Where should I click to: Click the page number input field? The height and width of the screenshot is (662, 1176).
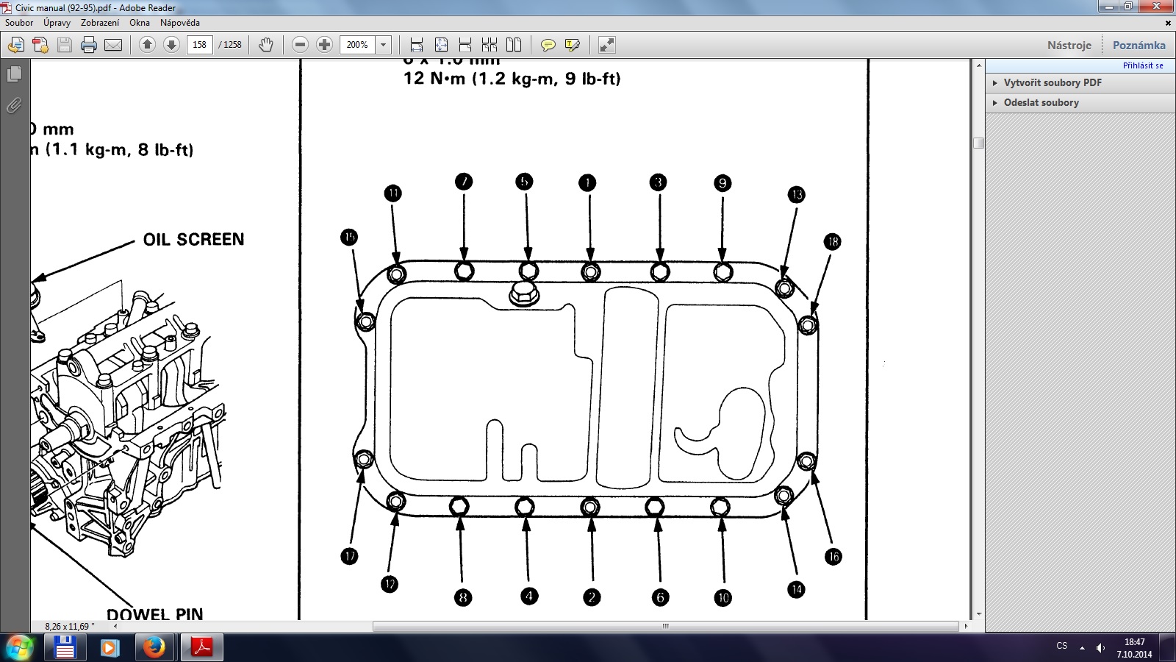(199, 45)
